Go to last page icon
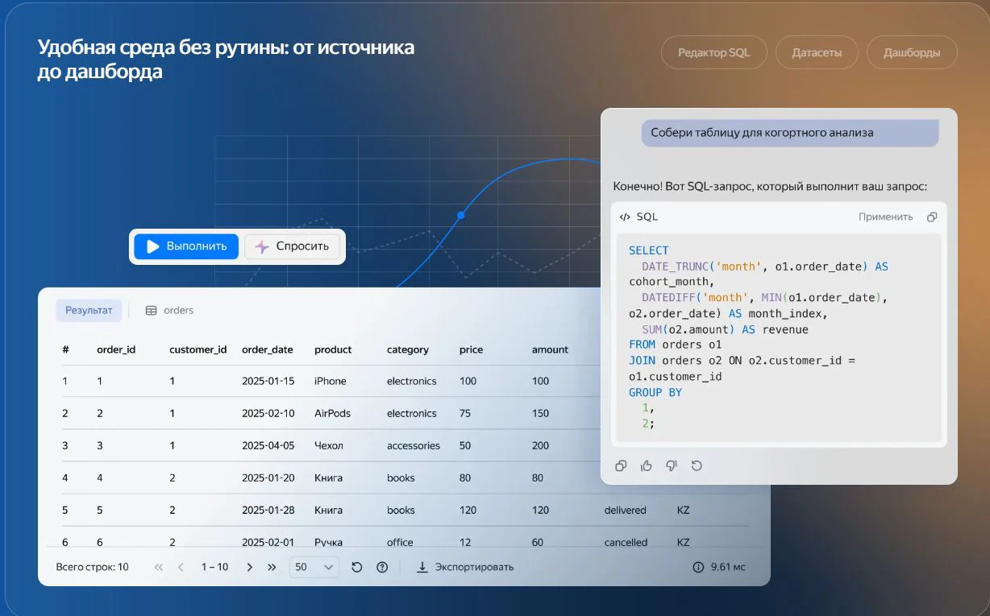Viewport: 990px width, 616px height. (x=272, y=567)
